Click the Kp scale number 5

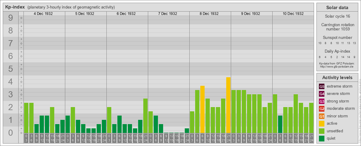click(x=10, y=69)
